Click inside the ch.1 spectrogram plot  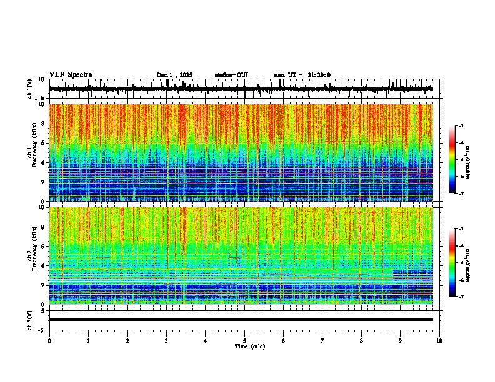[x=241, y=152]
